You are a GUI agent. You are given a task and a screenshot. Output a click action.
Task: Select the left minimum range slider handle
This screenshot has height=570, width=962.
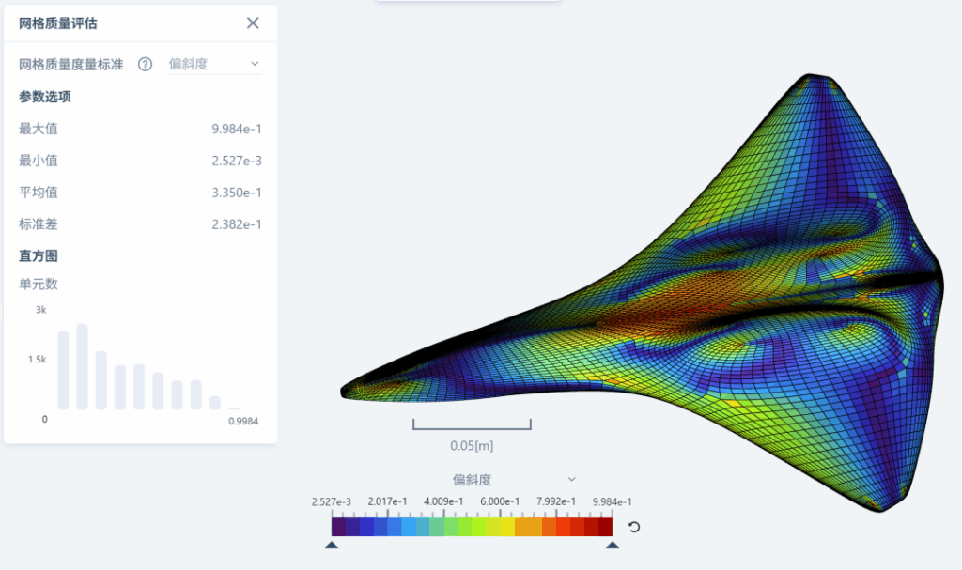[332, 545]
